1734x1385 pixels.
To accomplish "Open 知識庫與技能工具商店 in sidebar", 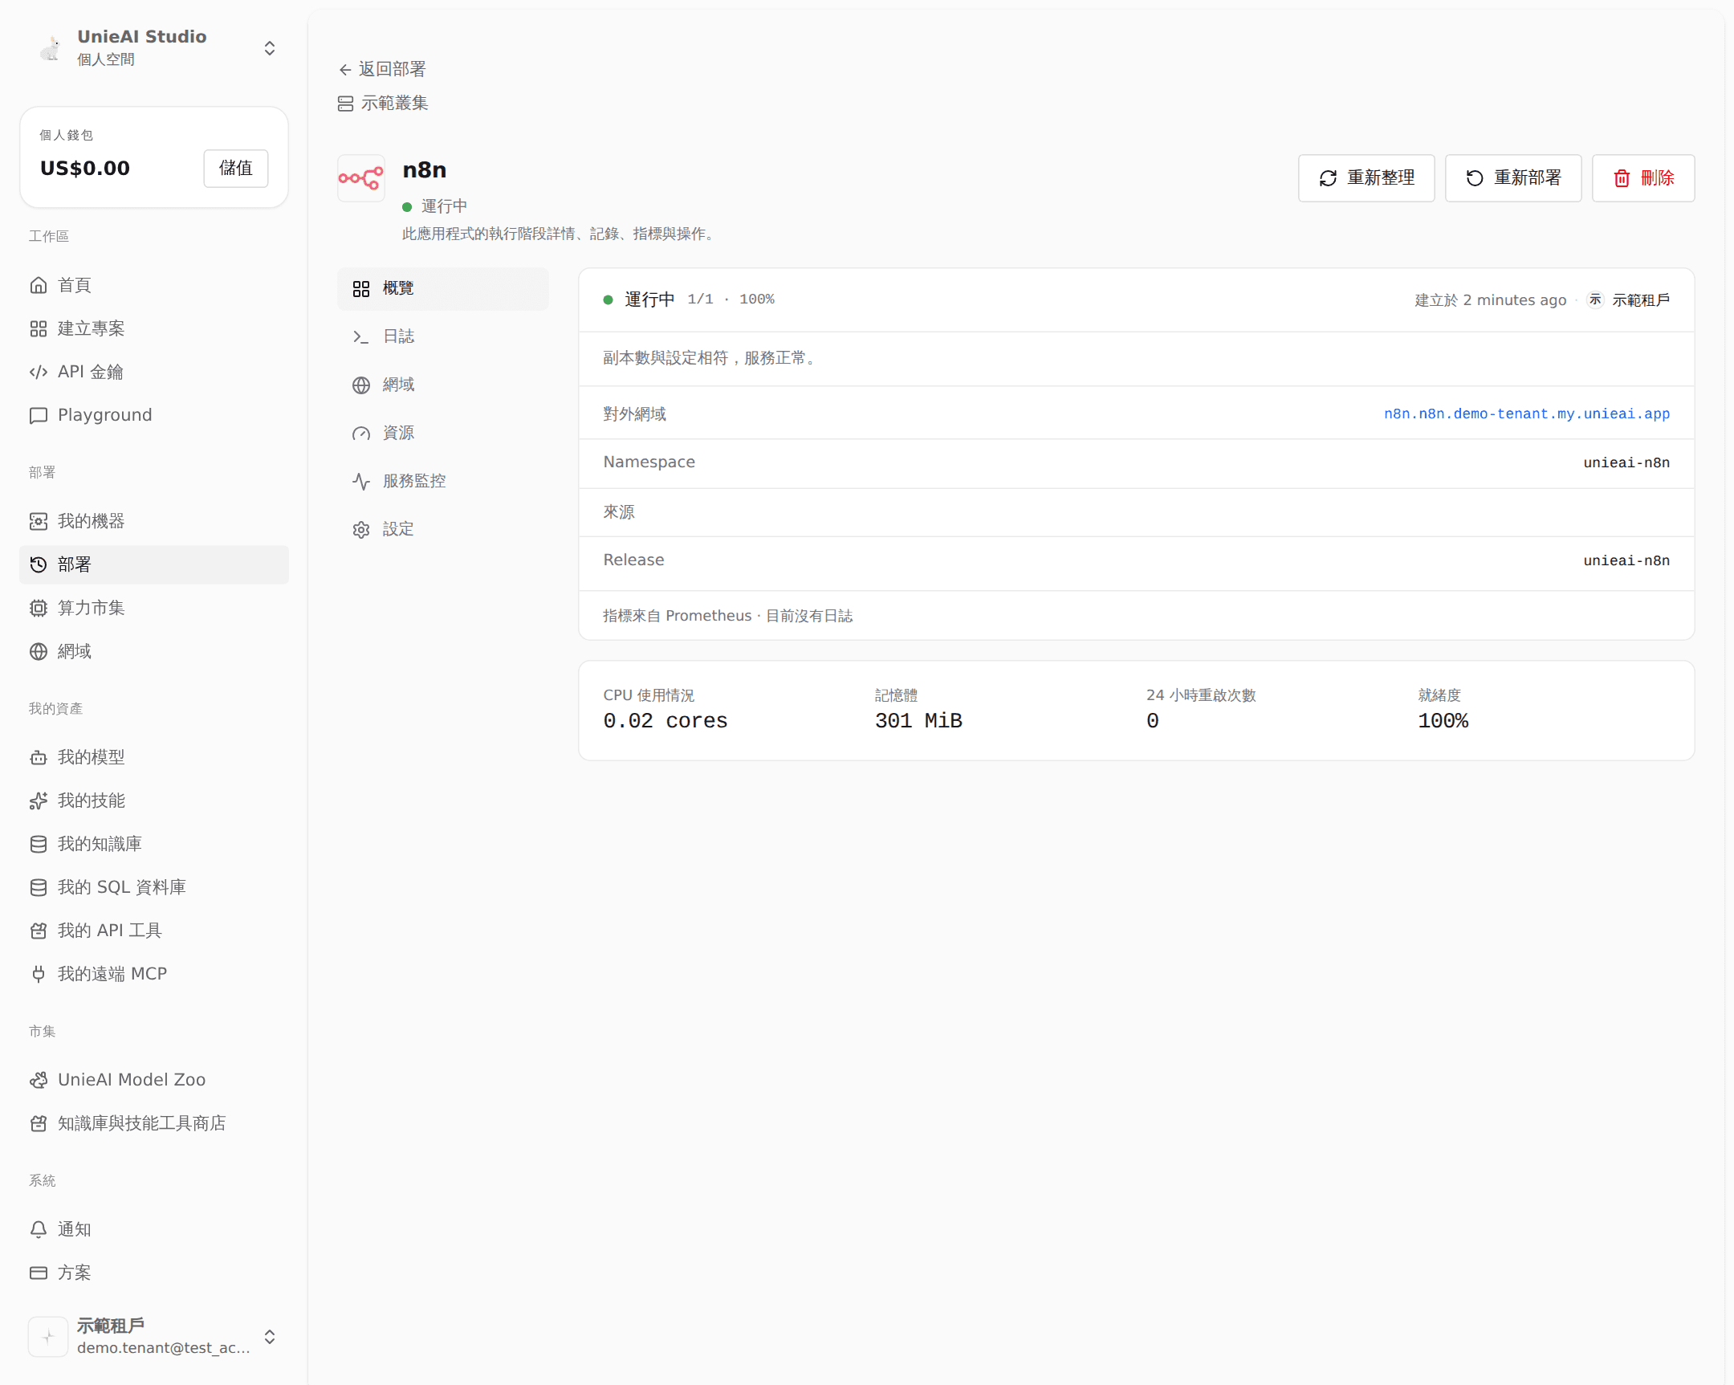I will coord(153,1123).
